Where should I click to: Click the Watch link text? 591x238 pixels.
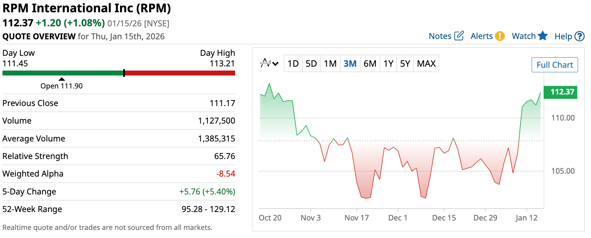click(524, 36)
